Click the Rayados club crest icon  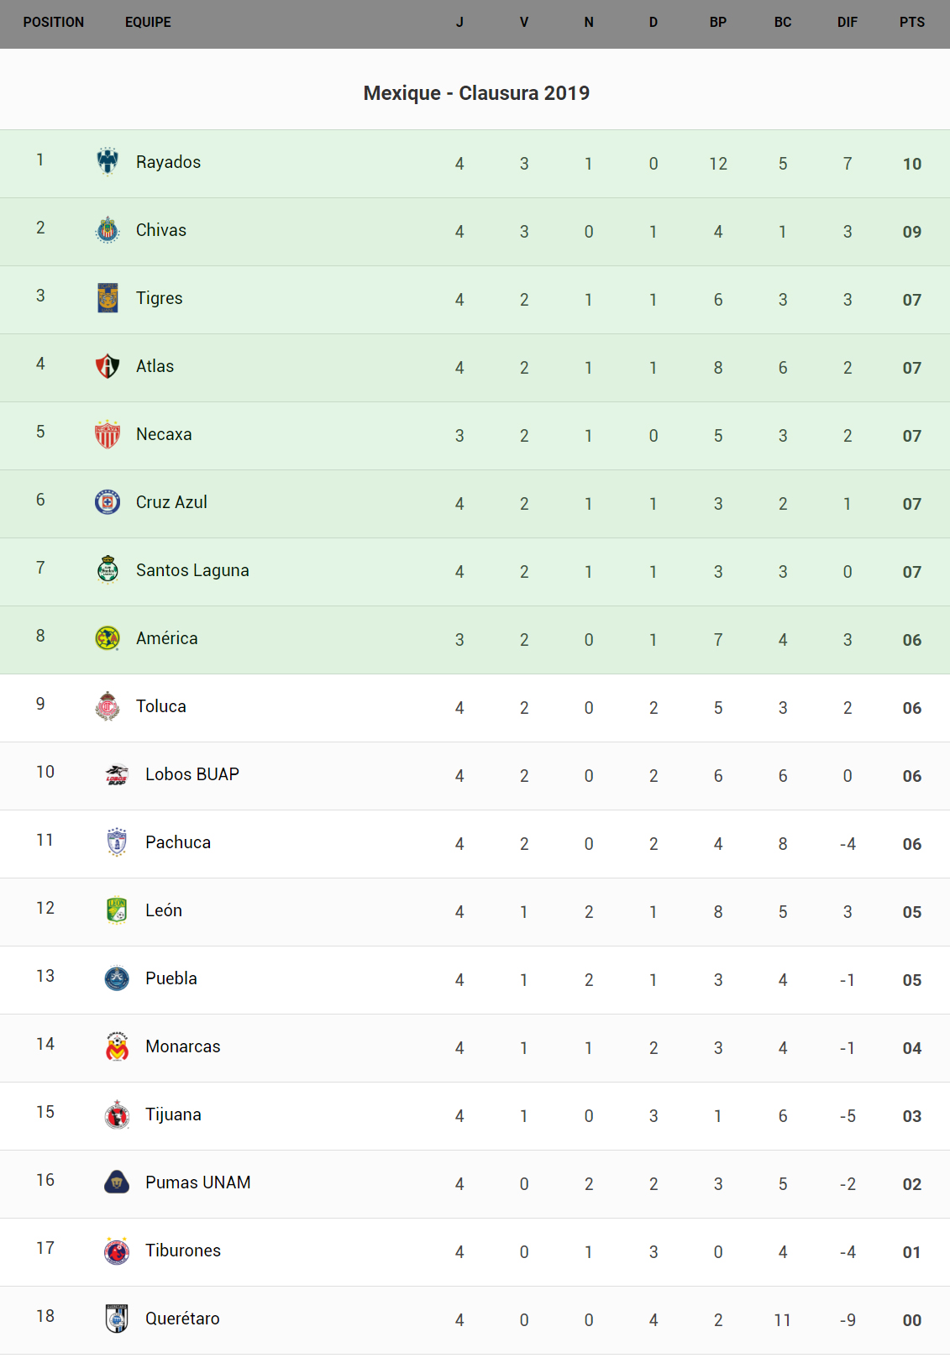coord(108,161)
